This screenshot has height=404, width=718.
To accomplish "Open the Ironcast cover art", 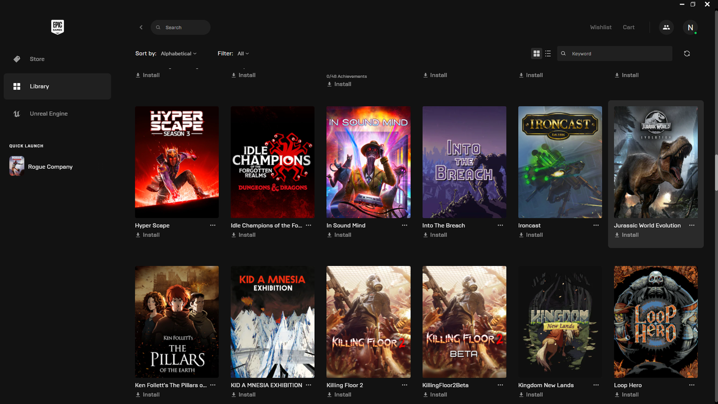I will coord(560,162).
